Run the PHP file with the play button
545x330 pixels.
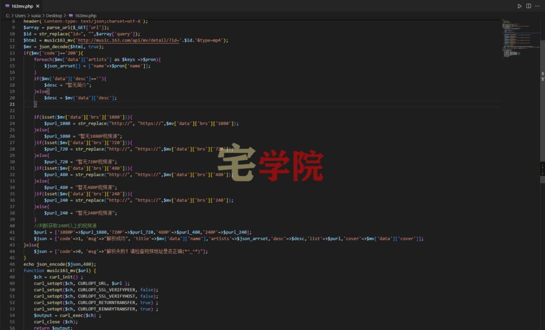point(519,6)
